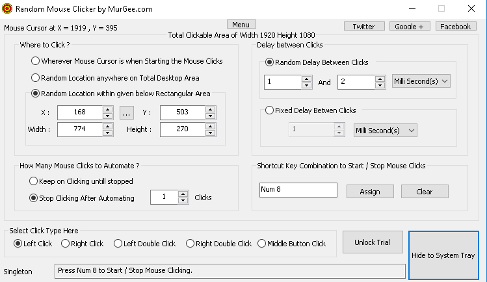Viewport: 487px width, 282px height.
Task: Open the Menu button
Action: pyautogui.click(x=241, y=25)
